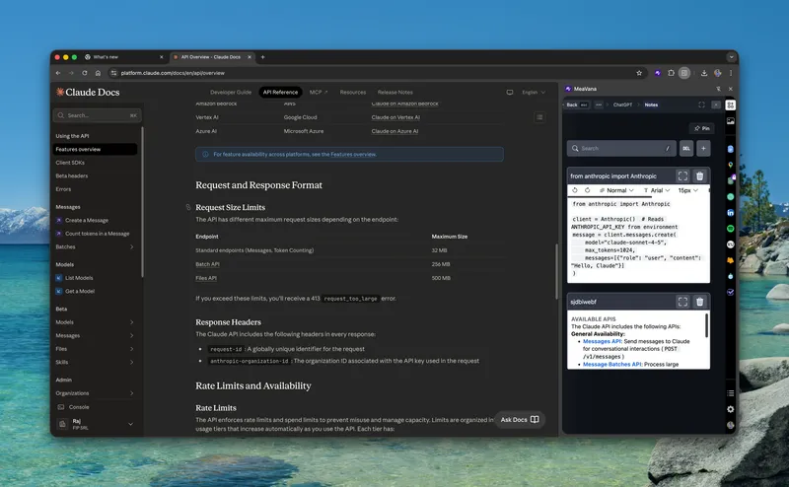Open the Batch API link in table

(207, 264)
